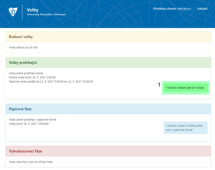
Task: Click the Volby skončily a nyní se sčítají hlasy text
Action: point(31,162)
